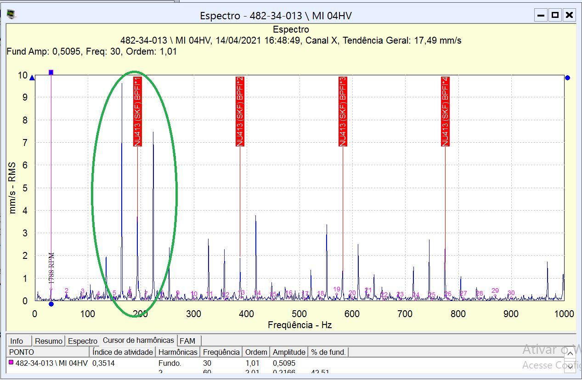Click the Fundo. harmonic cell
Screen dimensions: 582x380
point(170,363)
